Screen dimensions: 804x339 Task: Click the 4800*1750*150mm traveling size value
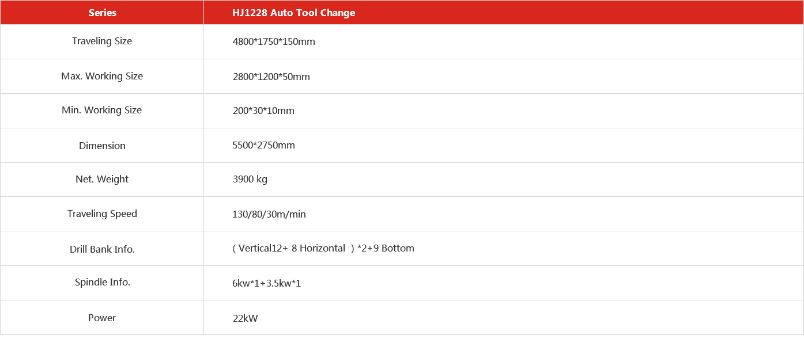[273, 41]
